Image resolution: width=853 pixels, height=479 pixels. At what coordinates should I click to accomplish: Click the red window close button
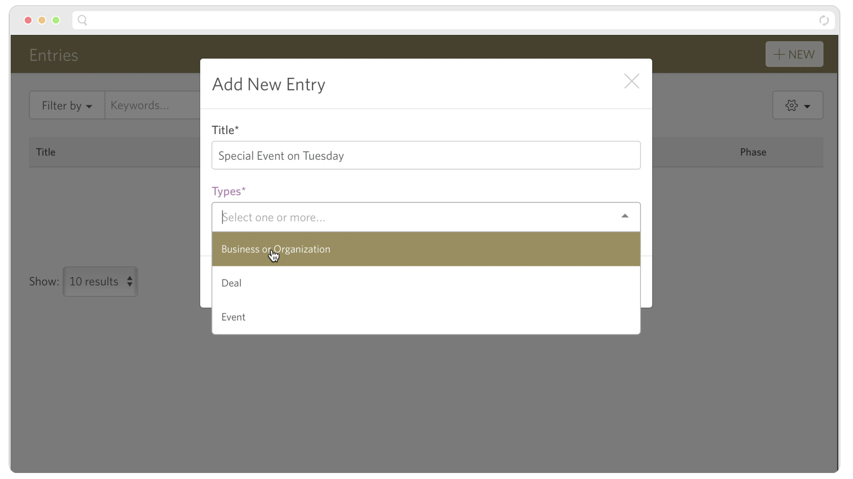coord(28,20)
